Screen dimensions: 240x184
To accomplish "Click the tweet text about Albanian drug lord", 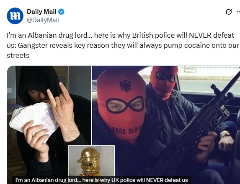I will click(x=122, y=45).
